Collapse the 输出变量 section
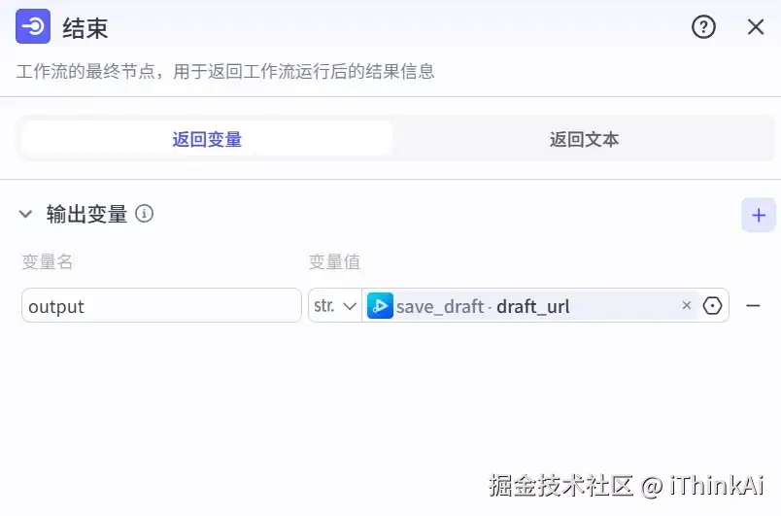The height and width of the screenshot is (516, 781). (x=25, y=214)
